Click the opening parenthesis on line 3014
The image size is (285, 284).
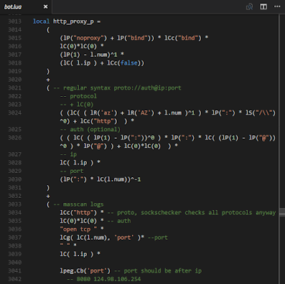[48, 30]
